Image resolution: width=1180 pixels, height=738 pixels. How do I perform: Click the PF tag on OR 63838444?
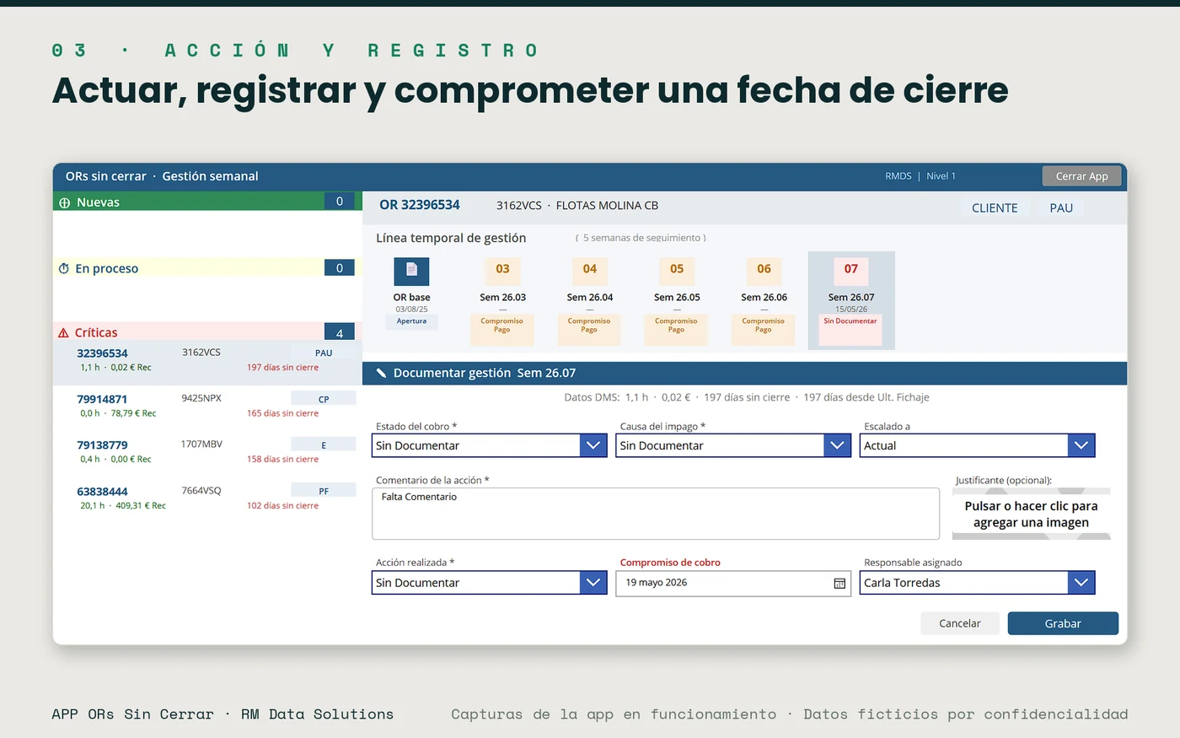click(x=324, y=491)
